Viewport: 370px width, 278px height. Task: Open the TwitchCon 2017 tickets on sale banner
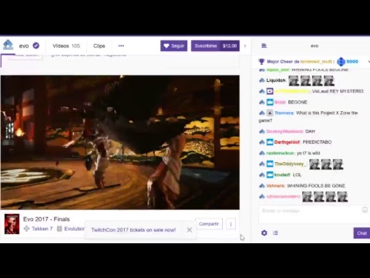tap(133, 230)
